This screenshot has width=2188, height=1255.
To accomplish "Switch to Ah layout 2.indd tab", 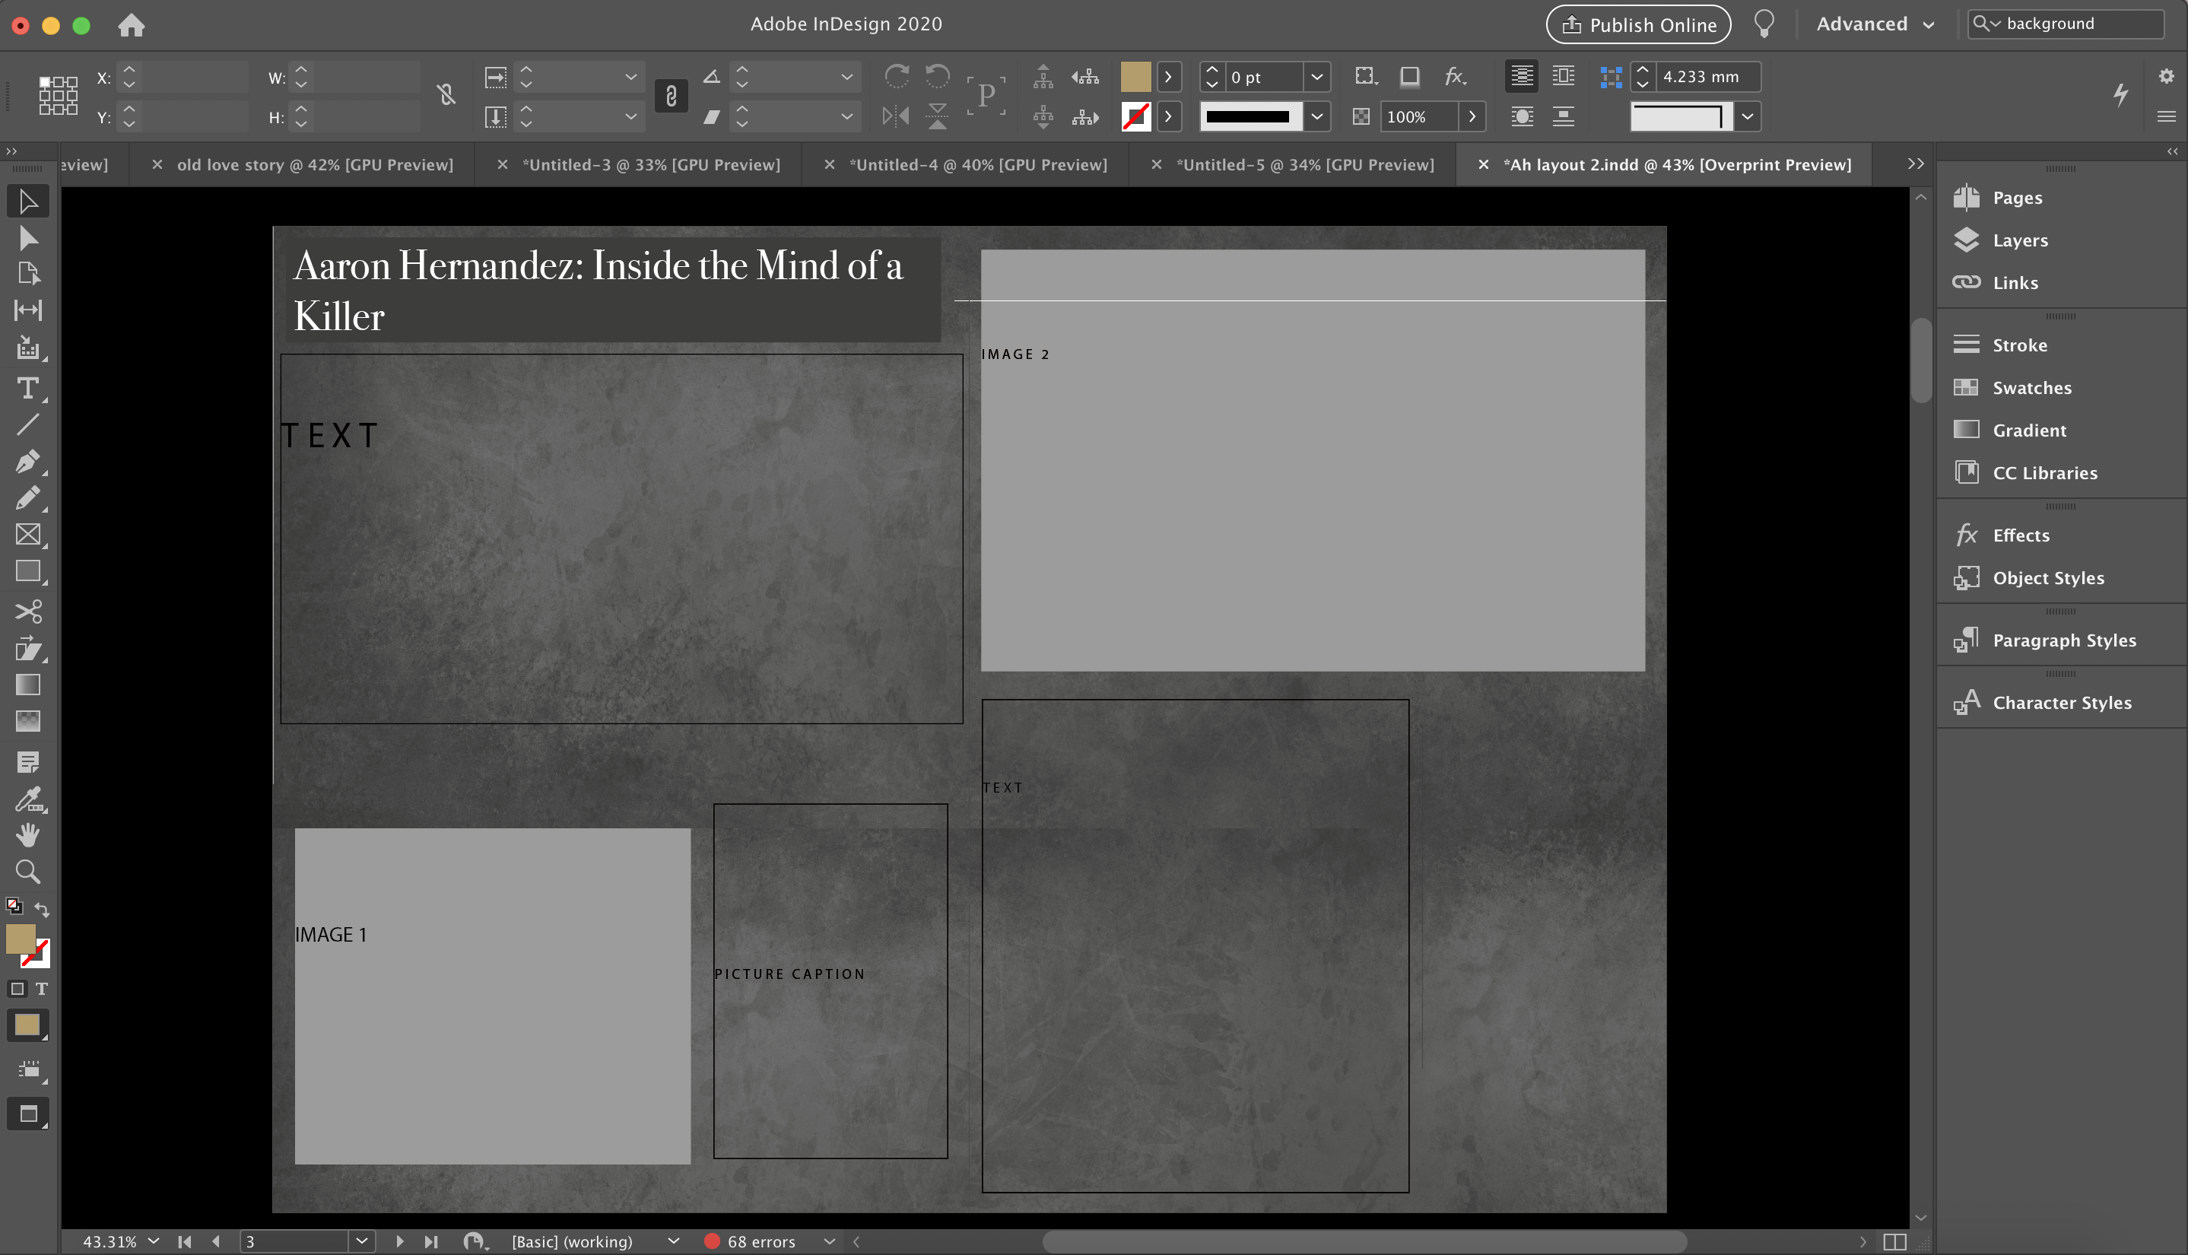I will [1677, 164].
